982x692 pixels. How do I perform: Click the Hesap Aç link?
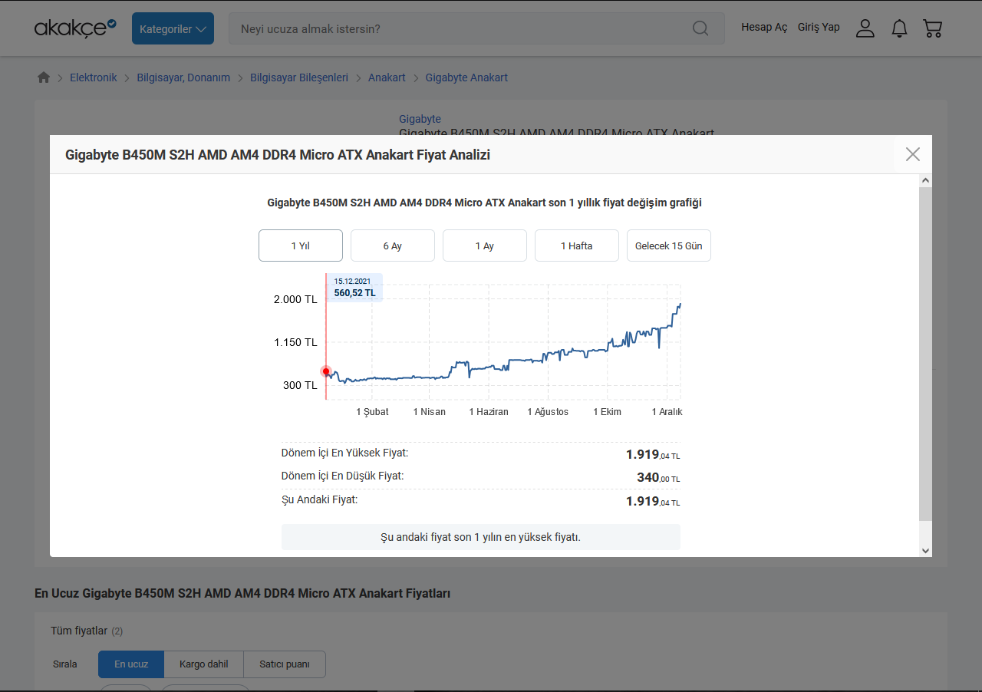pos(764,28)
